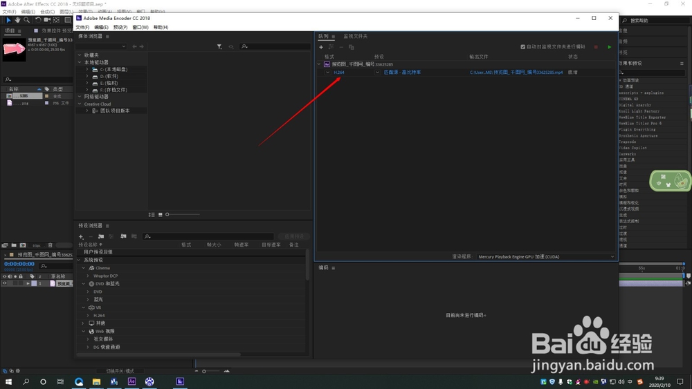692x389 pixels.
Task: Open the Media Browser panel menu icon
Action: coord(107,36)
